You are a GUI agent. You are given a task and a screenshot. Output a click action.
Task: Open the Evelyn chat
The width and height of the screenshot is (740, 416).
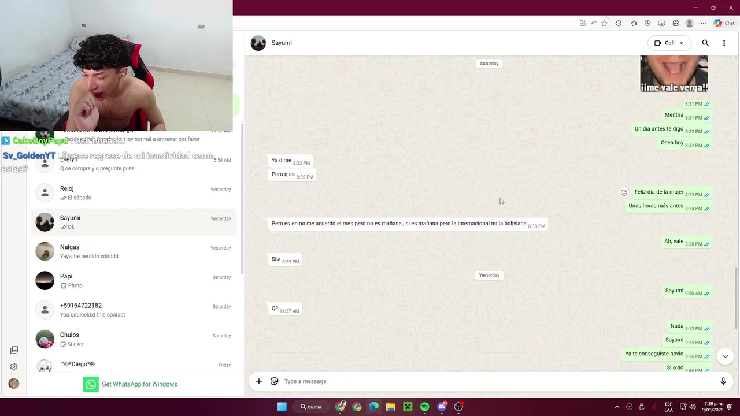tap(134, 164)
